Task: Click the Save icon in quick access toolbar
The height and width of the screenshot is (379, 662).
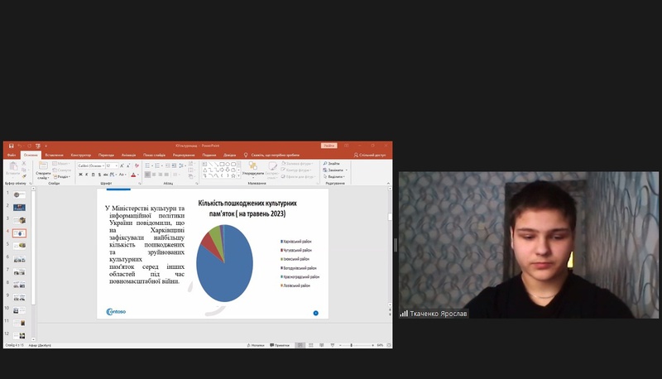Action: (11, 146)
